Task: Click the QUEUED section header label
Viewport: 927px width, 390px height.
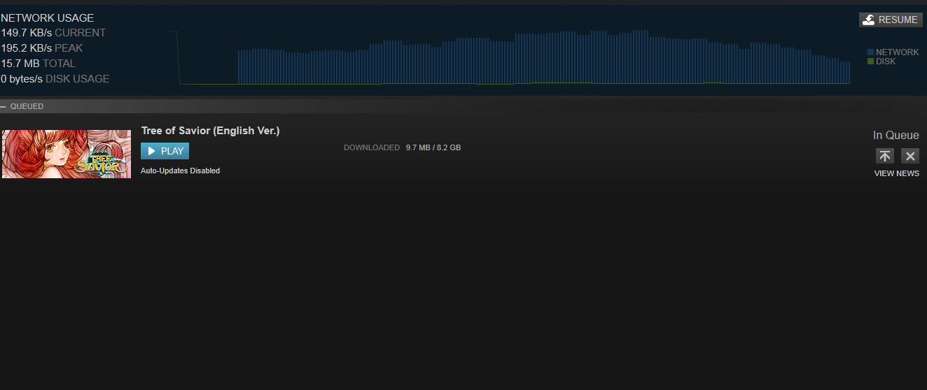Action: [x=27, y=106]
